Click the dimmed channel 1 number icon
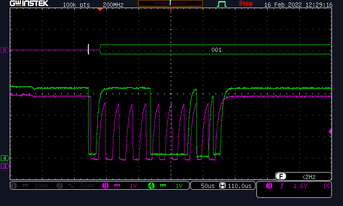343x206 pixels. [x=14, y=186]
